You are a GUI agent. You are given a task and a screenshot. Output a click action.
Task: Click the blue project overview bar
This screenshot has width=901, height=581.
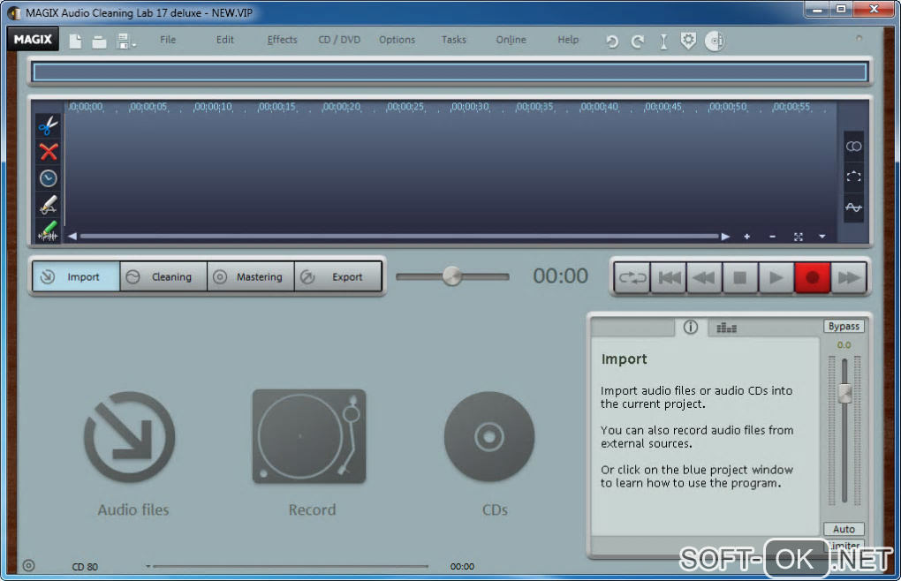[x=450, y=72]
